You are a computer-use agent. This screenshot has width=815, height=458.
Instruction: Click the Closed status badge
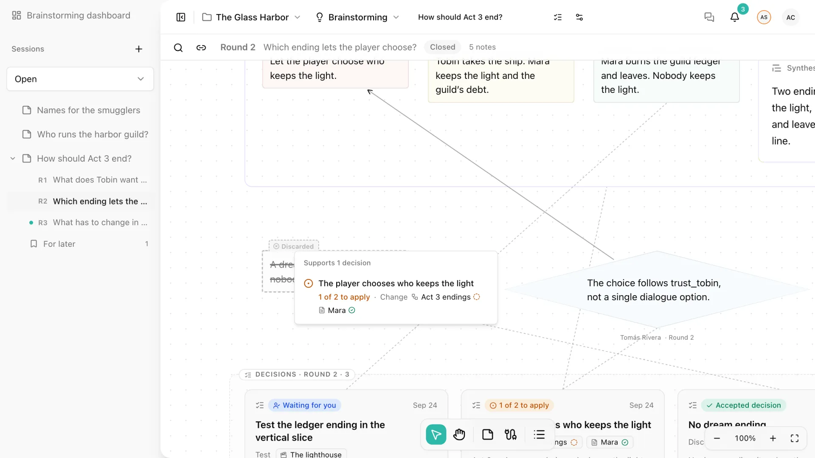[442, 47]
